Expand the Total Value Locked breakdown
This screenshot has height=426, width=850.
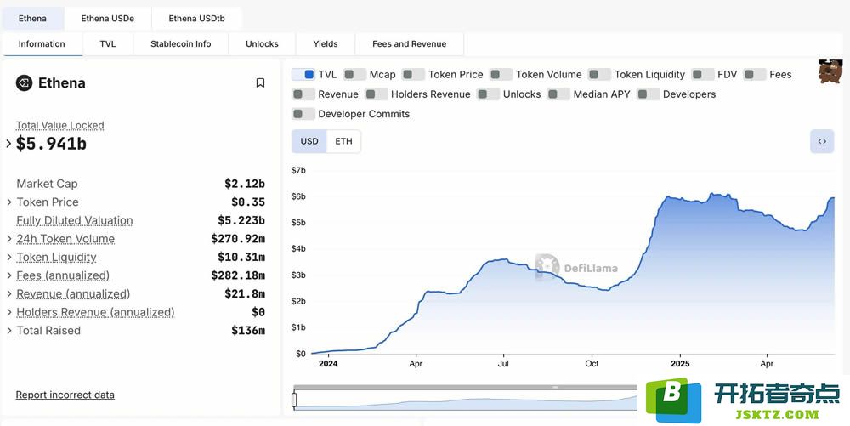point(8,144)
